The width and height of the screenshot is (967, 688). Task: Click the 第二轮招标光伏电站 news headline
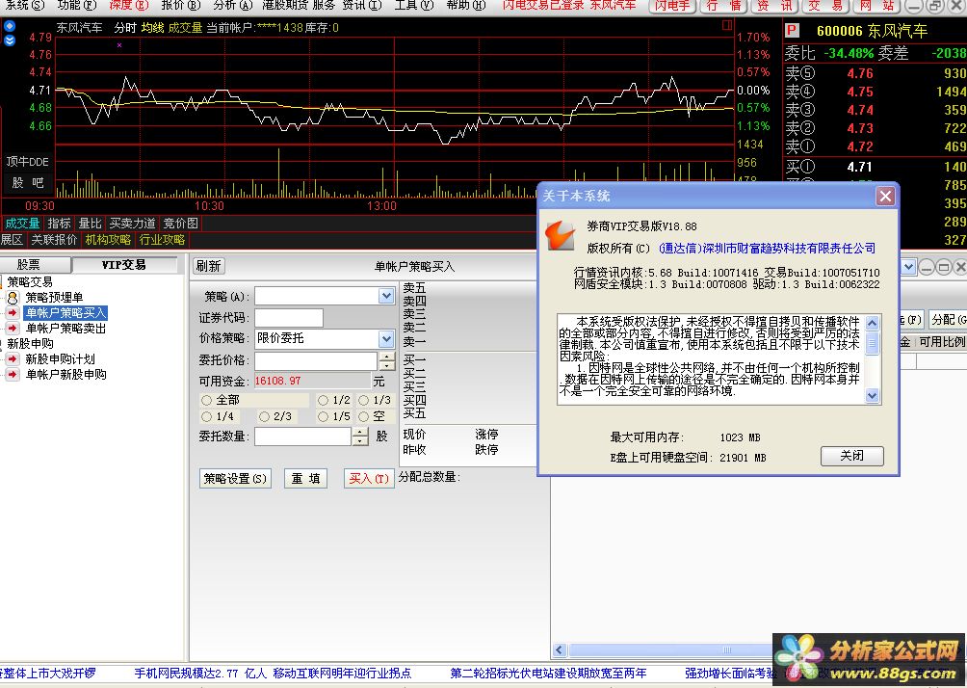click(x=548, y=674)
